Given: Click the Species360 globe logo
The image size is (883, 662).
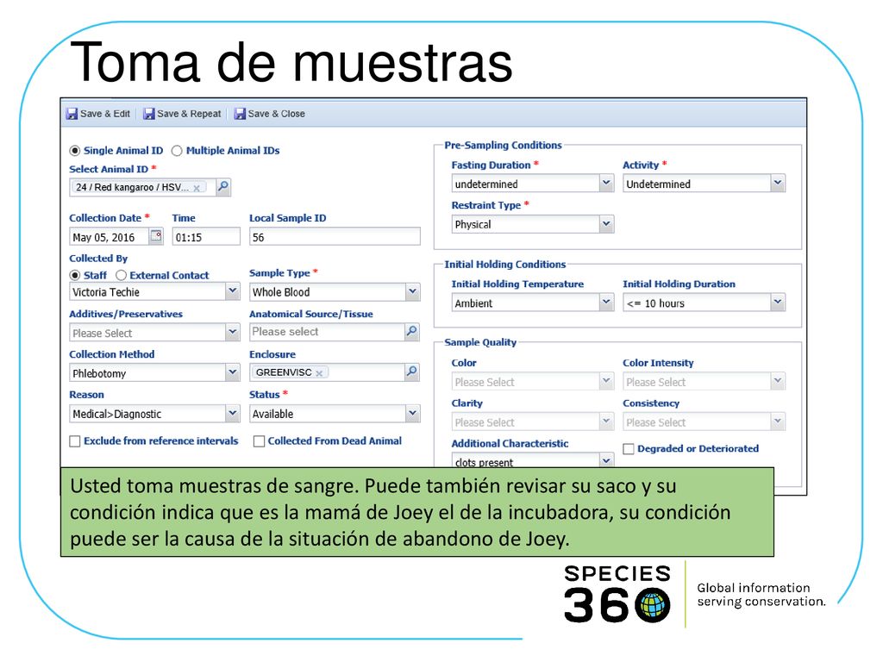Looking at the screenshot, I should click(x=653, y=605).
